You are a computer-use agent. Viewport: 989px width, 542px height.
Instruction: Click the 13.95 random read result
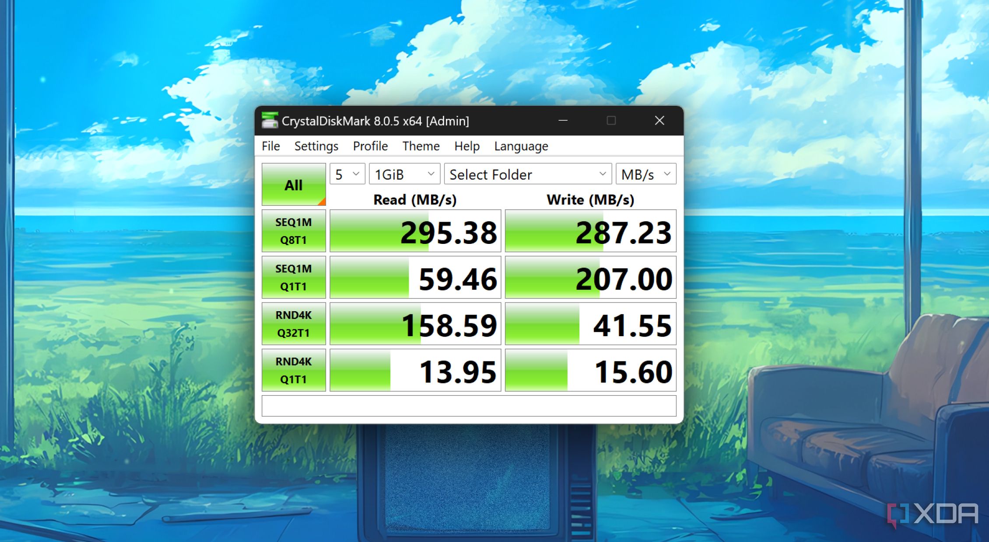[415, 370]
